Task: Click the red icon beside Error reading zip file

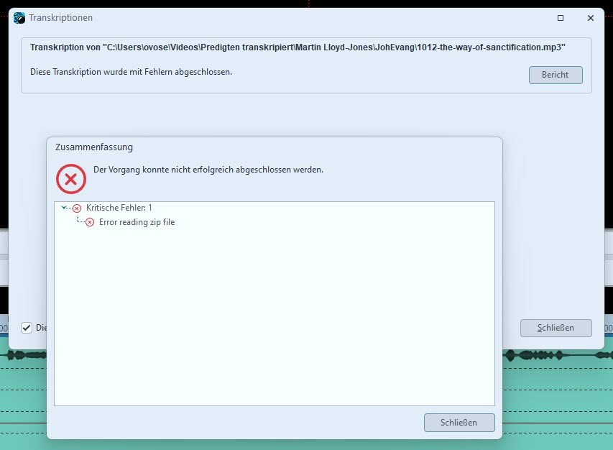Action: coord(90,222)
